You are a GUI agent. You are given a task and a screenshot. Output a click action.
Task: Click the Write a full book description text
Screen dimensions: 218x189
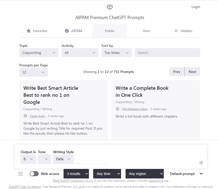[x=146, y=116]
